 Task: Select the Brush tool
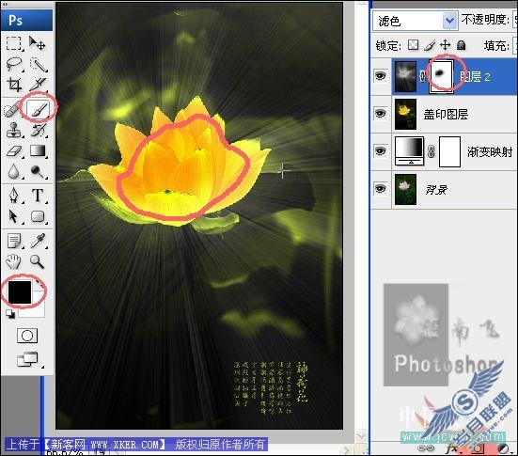click(39, 108)
